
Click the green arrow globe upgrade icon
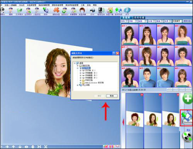(x=119, y=10)
